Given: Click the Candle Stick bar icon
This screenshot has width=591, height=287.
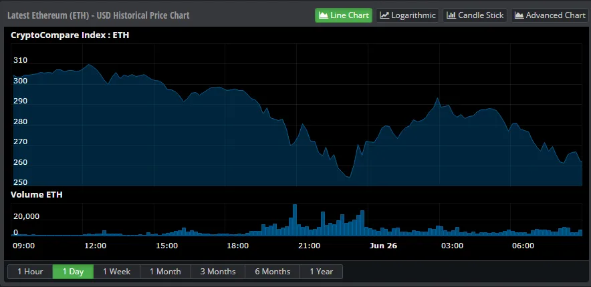Looking at the screenshot, I should pos(451,15).
